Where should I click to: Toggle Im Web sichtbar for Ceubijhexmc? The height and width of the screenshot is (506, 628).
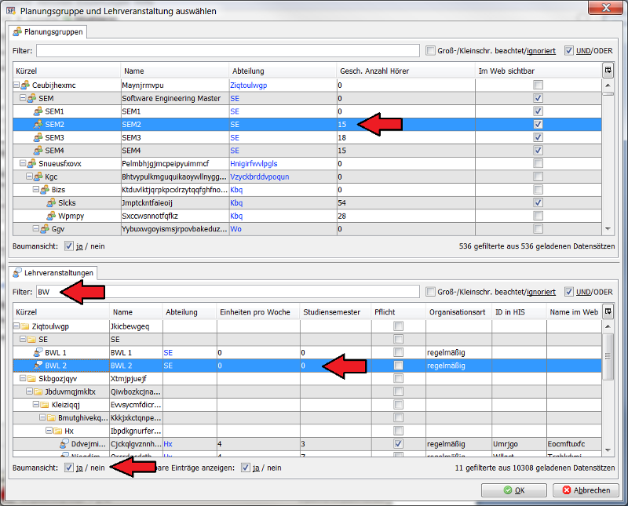[x=538, y=85]
